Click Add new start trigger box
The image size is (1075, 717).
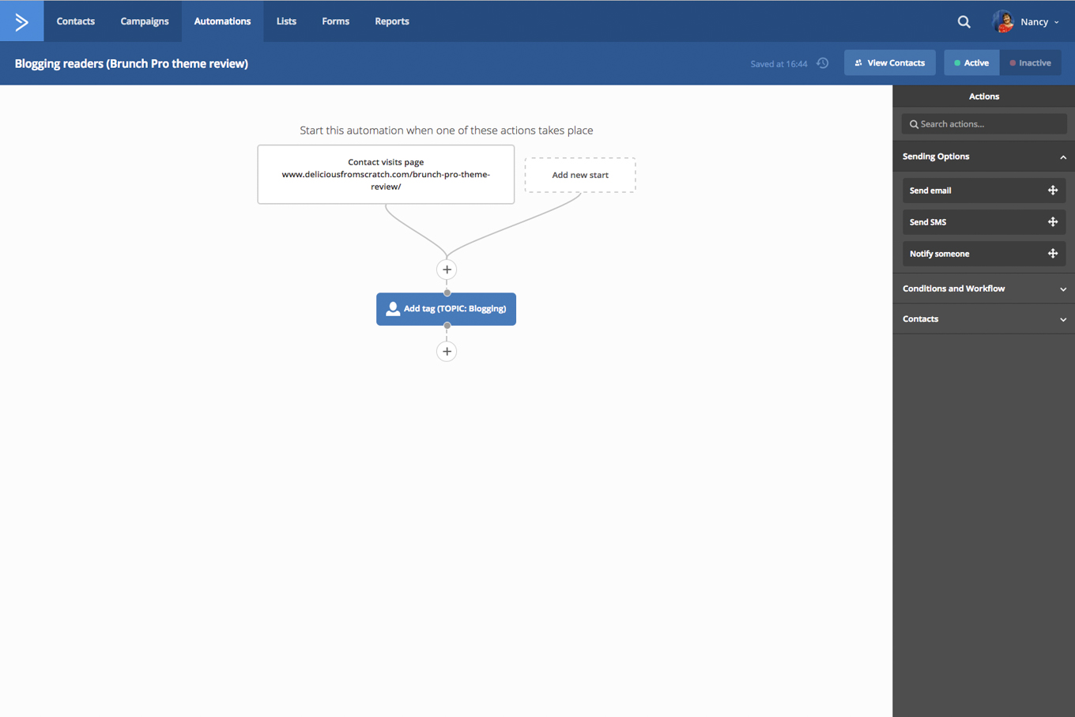579,175
